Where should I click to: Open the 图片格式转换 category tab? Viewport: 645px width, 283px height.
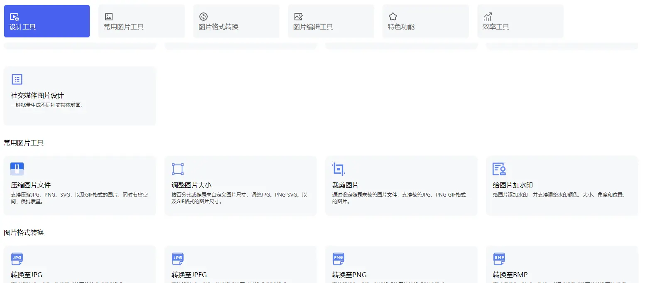coord(236,21)
